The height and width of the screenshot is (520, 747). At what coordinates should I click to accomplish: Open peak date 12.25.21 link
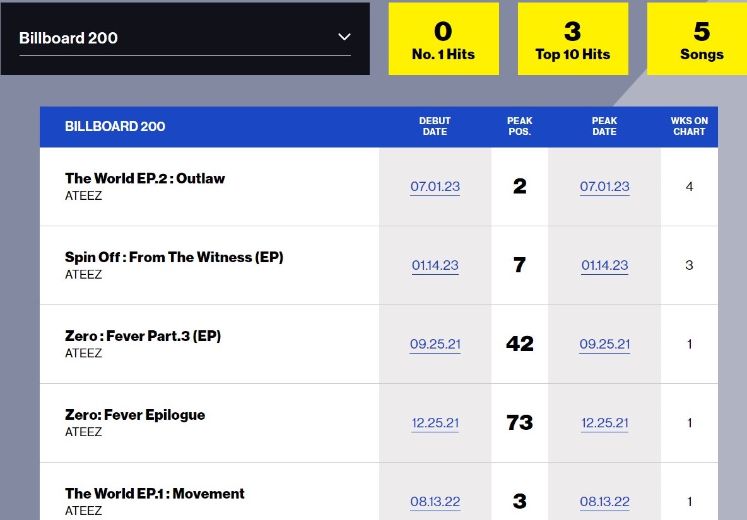pos(604,423)
